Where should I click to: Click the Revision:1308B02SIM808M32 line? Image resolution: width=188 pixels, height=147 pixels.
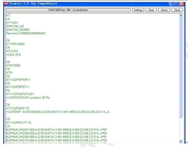(26, 33)
